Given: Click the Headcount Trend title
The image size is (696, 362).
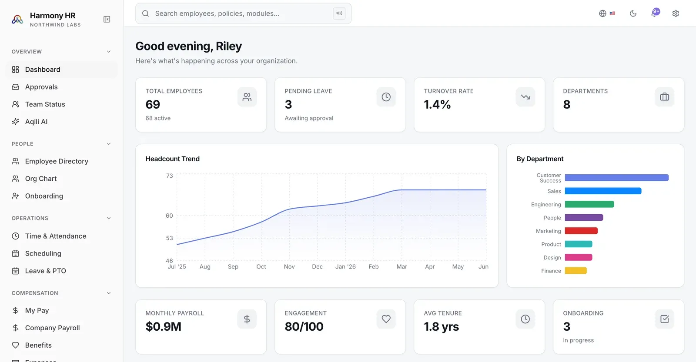Looking at the screenshot, I should point(172,159).
